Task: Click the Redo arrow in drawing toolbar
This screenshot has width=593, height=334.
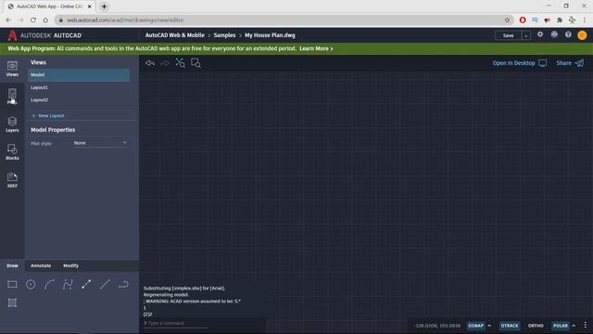Action: pos(165,63)
